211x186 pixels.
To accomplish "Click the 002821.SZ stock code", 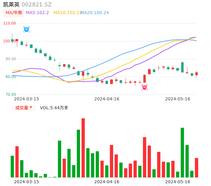I will (37, 5).
